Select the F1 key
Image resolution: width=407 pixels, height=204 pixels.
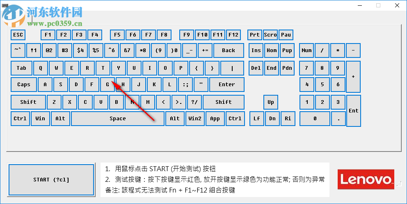48,35
